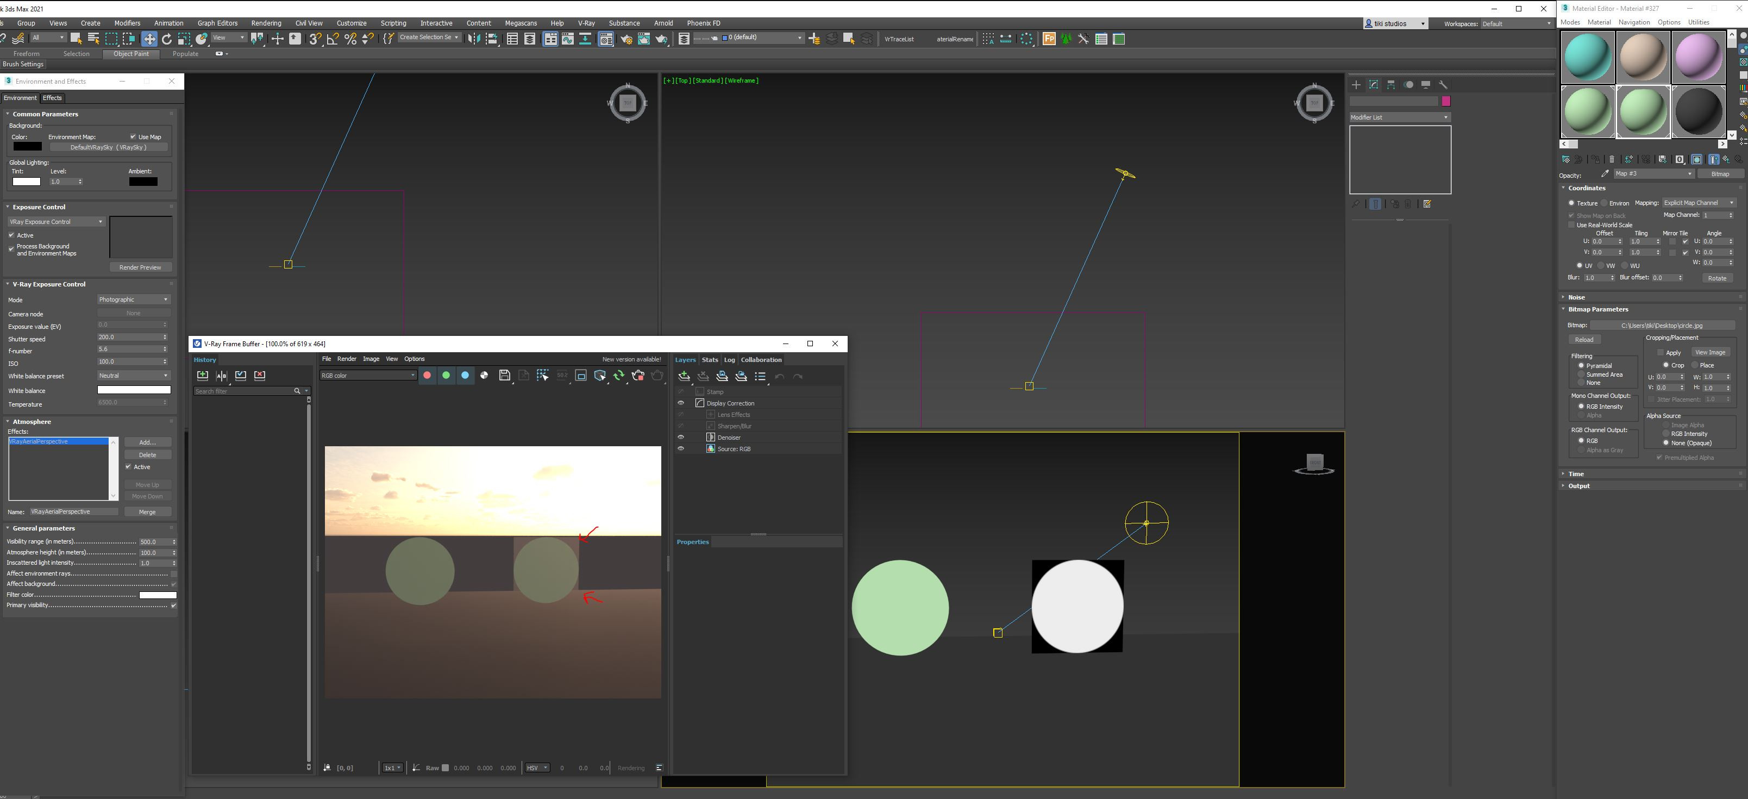
Task: Expand the Noise rollout
Action: (1576, 297)
